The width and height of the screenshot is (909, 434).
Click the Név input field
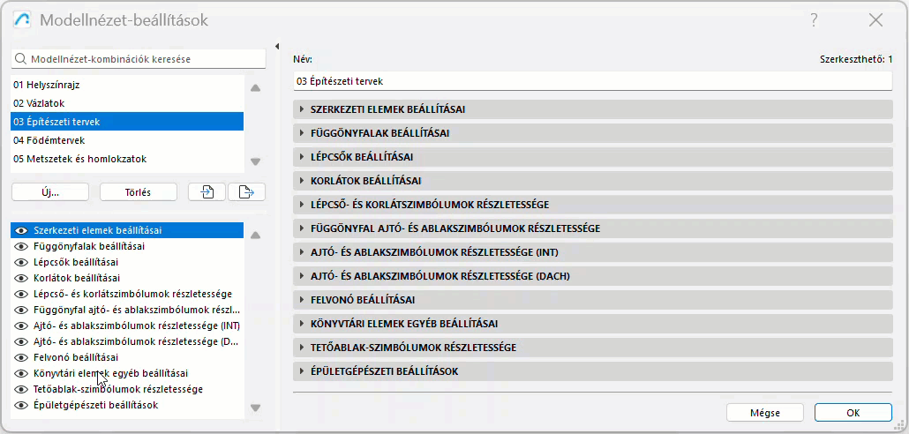[592, 81]
